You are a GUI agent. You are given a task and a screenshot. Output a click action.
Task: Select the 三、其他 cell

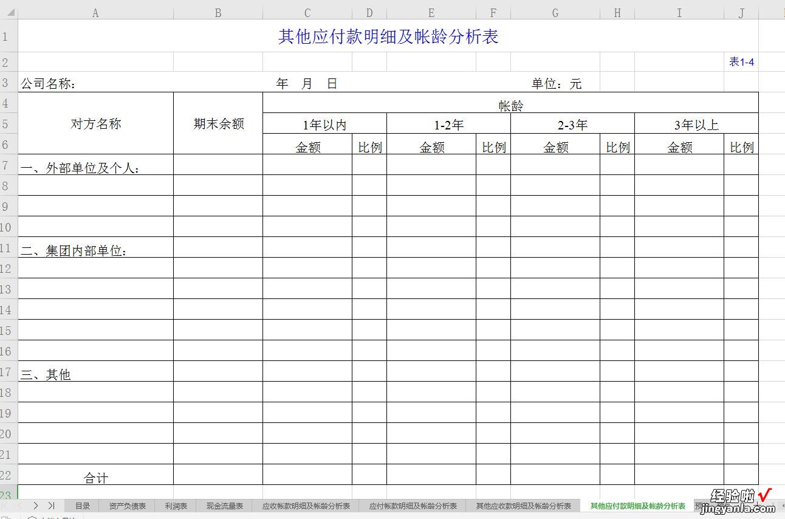tap(95, 371)
